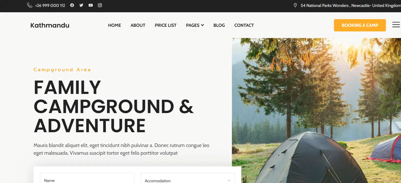
Task: Open the Facebook social icon
Action: pos(72,5)
